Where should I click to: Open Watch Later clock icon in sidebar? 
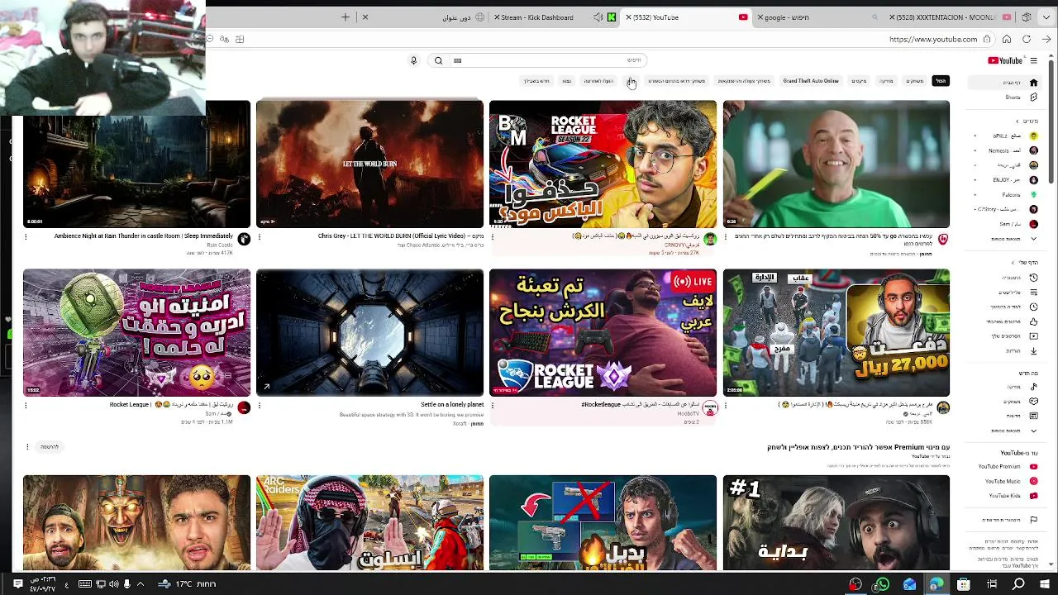click(1033, 307)
